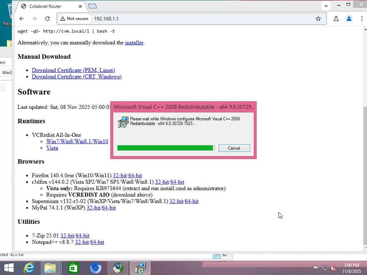Click the Manual Download heading
This screenshot has height=275, width=367.
(x=44, y=57)
